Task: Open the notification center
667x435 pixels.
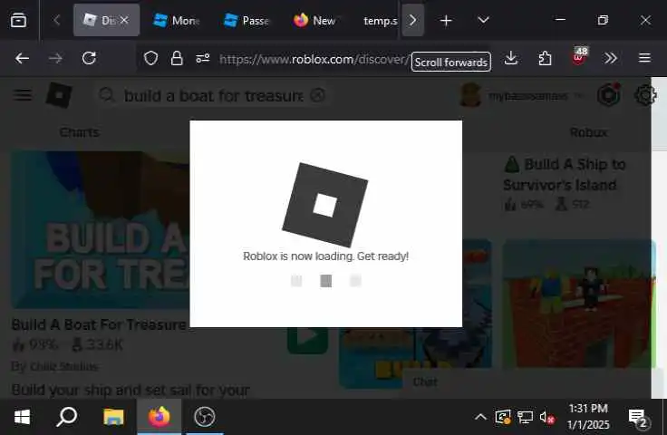Action: [638, 418]
